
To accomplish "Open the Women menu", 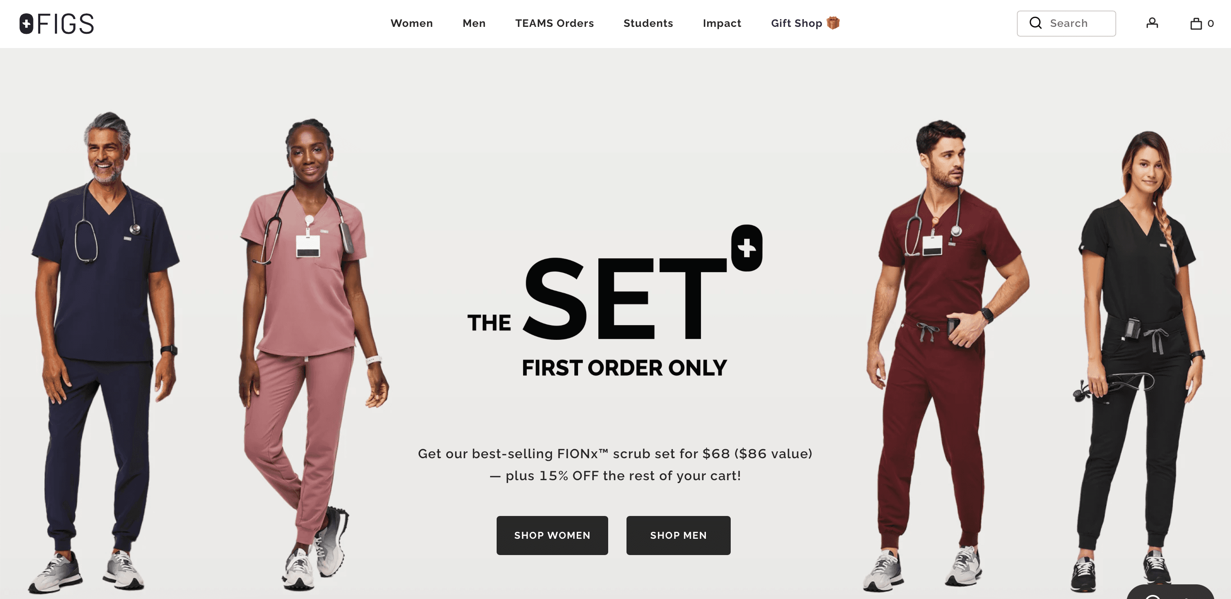I will pyautogui.click(x=412, y=24).
